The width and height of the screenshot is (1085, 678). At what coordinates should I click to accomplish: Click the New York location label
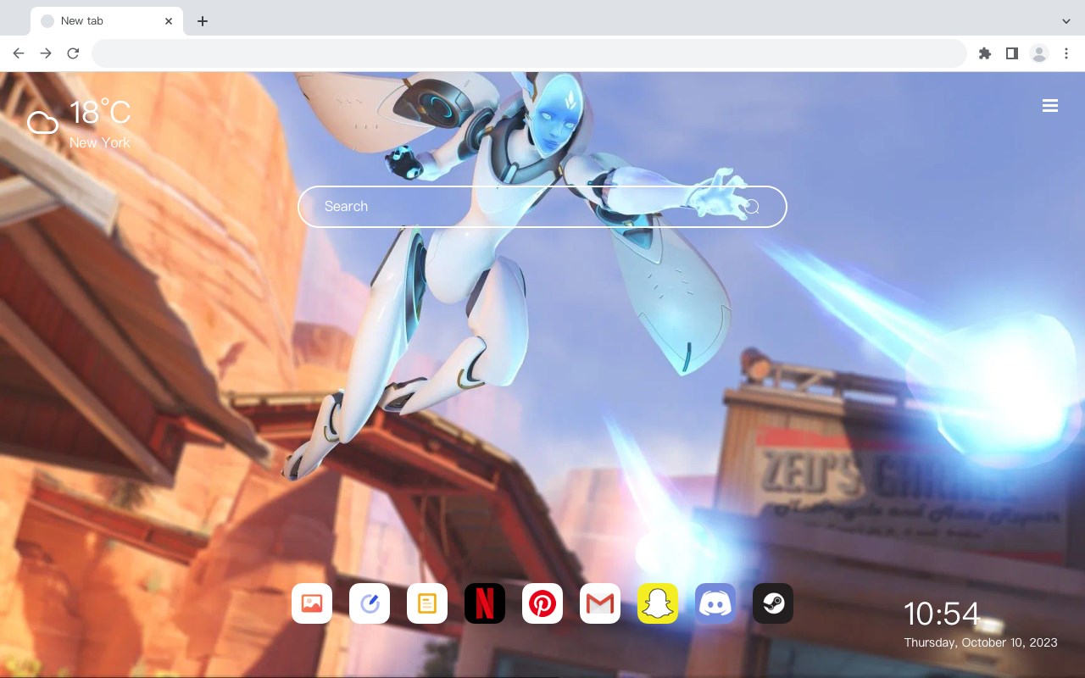(x=100, y=143)
